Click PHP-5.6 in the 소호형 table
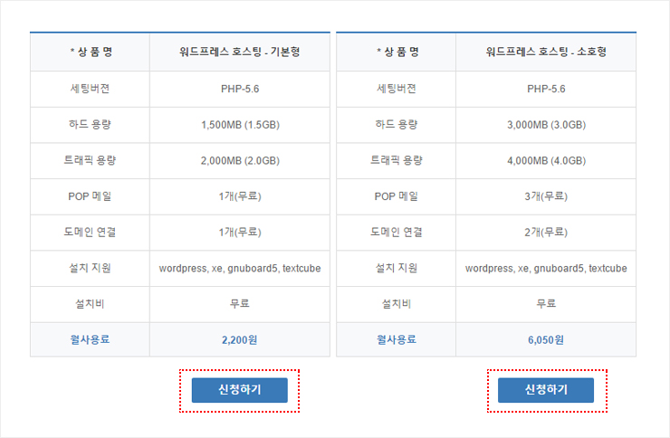The image size is (670, 438). click(546, 89)
